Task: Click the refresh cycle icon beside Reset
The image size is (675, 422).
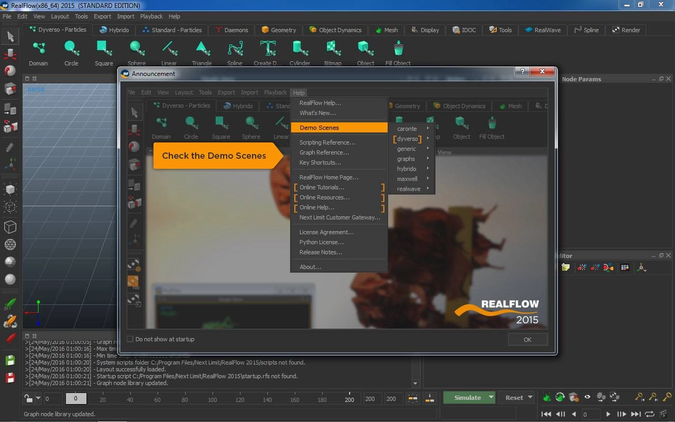Action: (x=560, y=397)
